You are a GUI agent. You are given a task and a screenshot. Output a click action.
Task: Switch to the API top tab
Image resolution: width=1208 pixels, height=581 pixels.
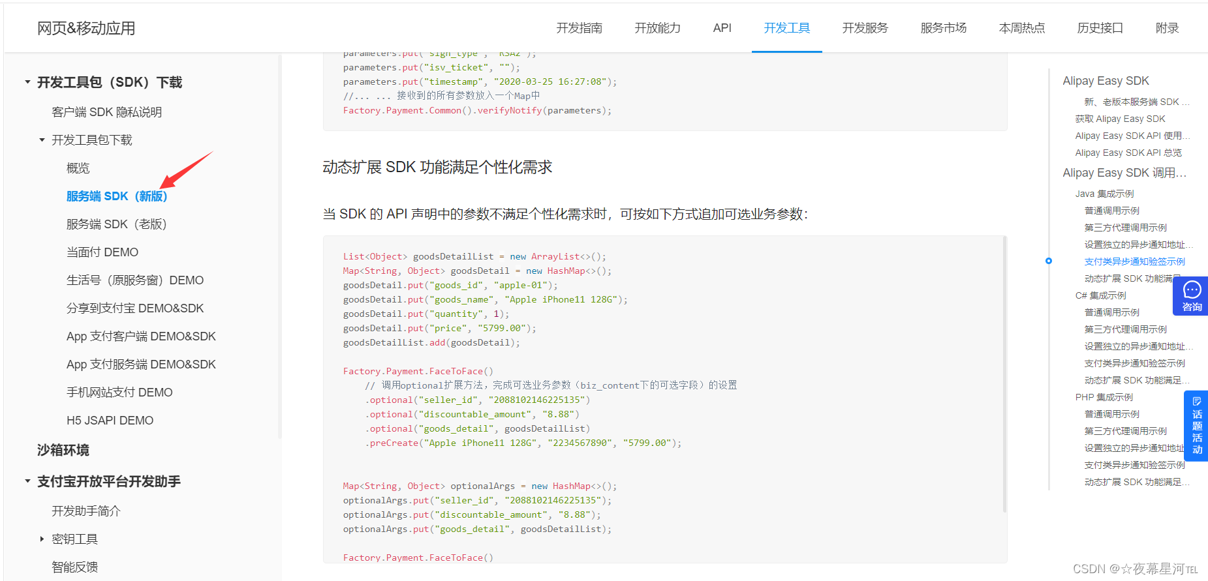click(x=722, y=28)
